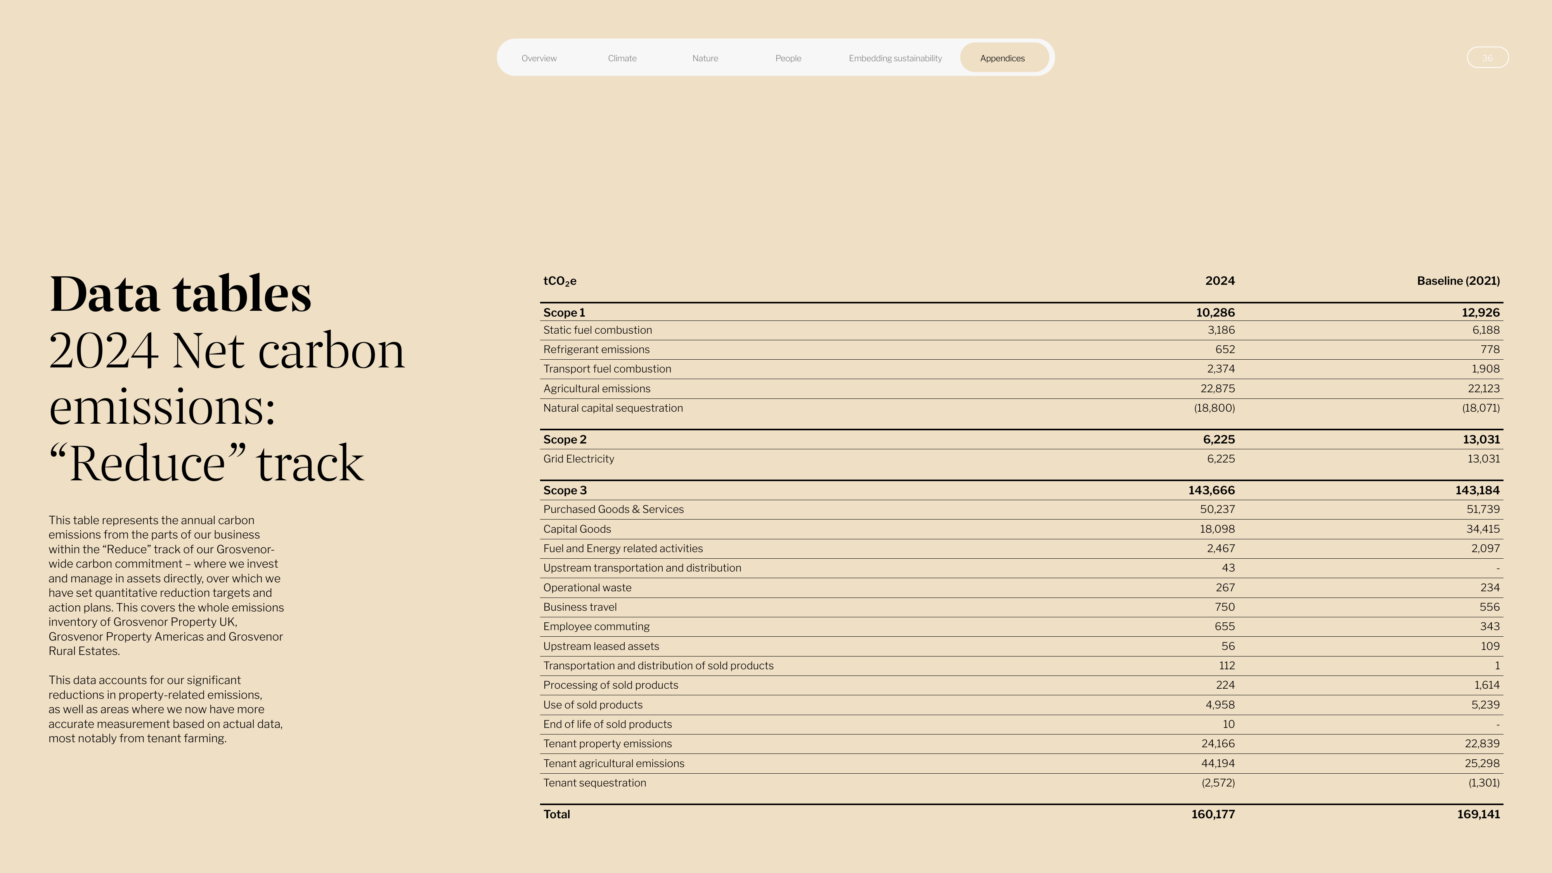Click Tenant sequestration row label
The width and height of the screenshot is (1552, 873).
tap(594, 783)
